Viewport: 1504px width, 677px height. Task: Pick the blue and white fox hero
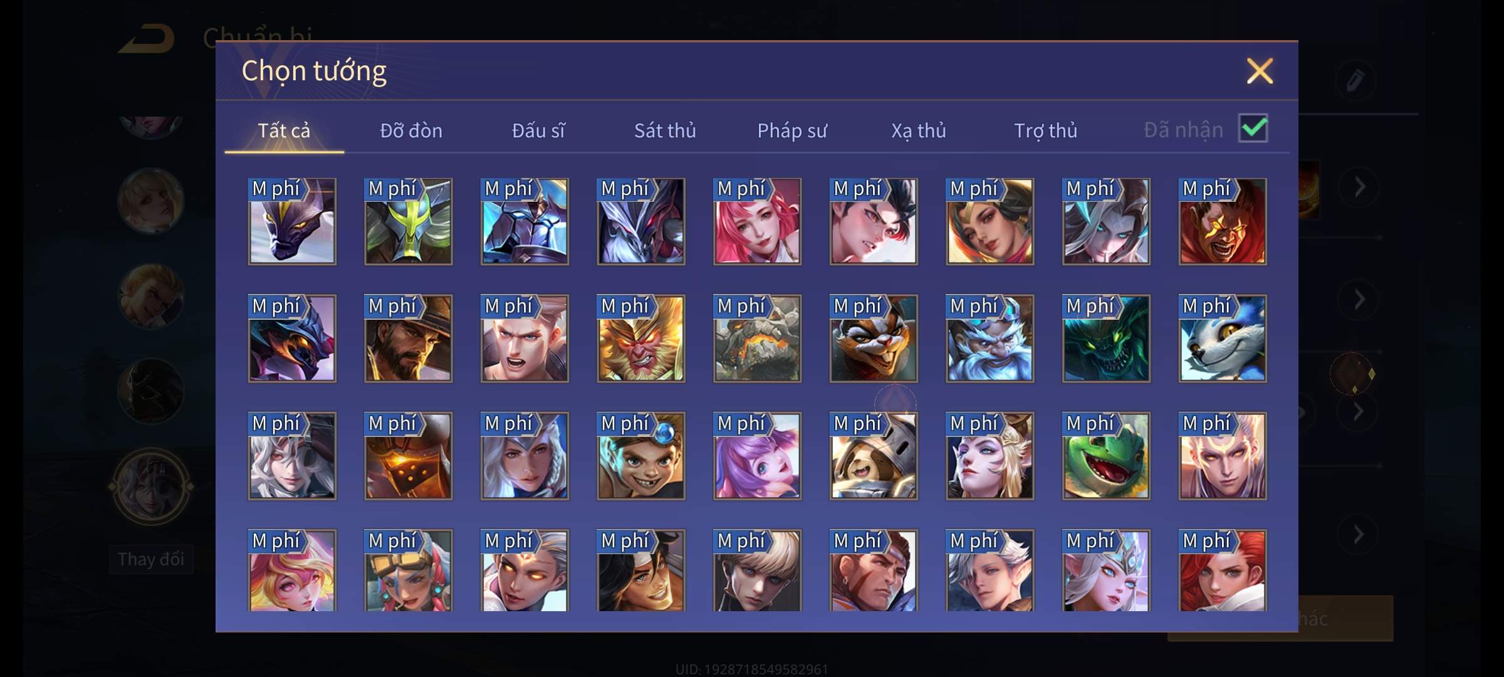tap(1223, 338)
